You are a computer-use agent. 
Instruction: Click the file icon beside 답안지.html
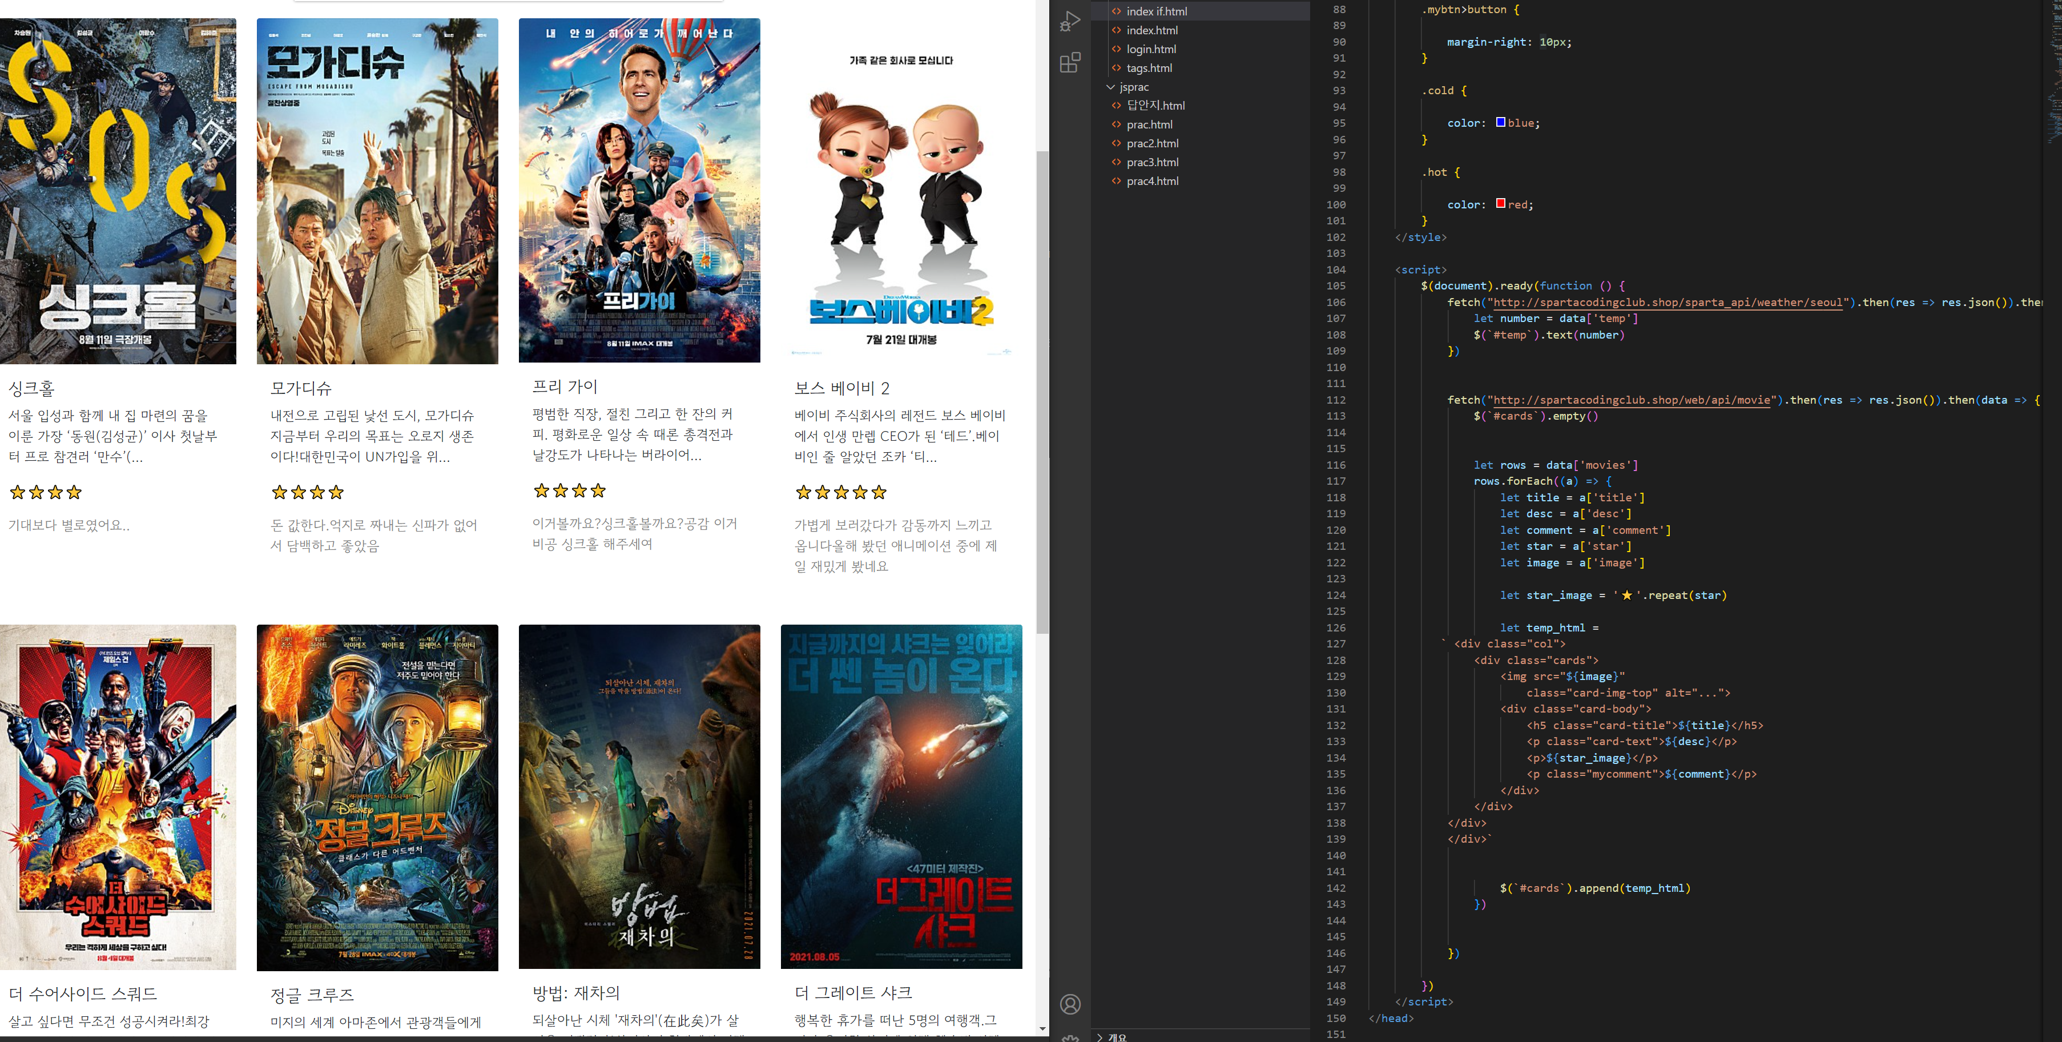(x=1117, y=106)
